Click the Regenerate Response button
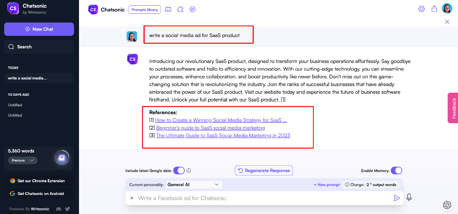Viewport: 458px width, 214px height. click(x=264, y=171)
